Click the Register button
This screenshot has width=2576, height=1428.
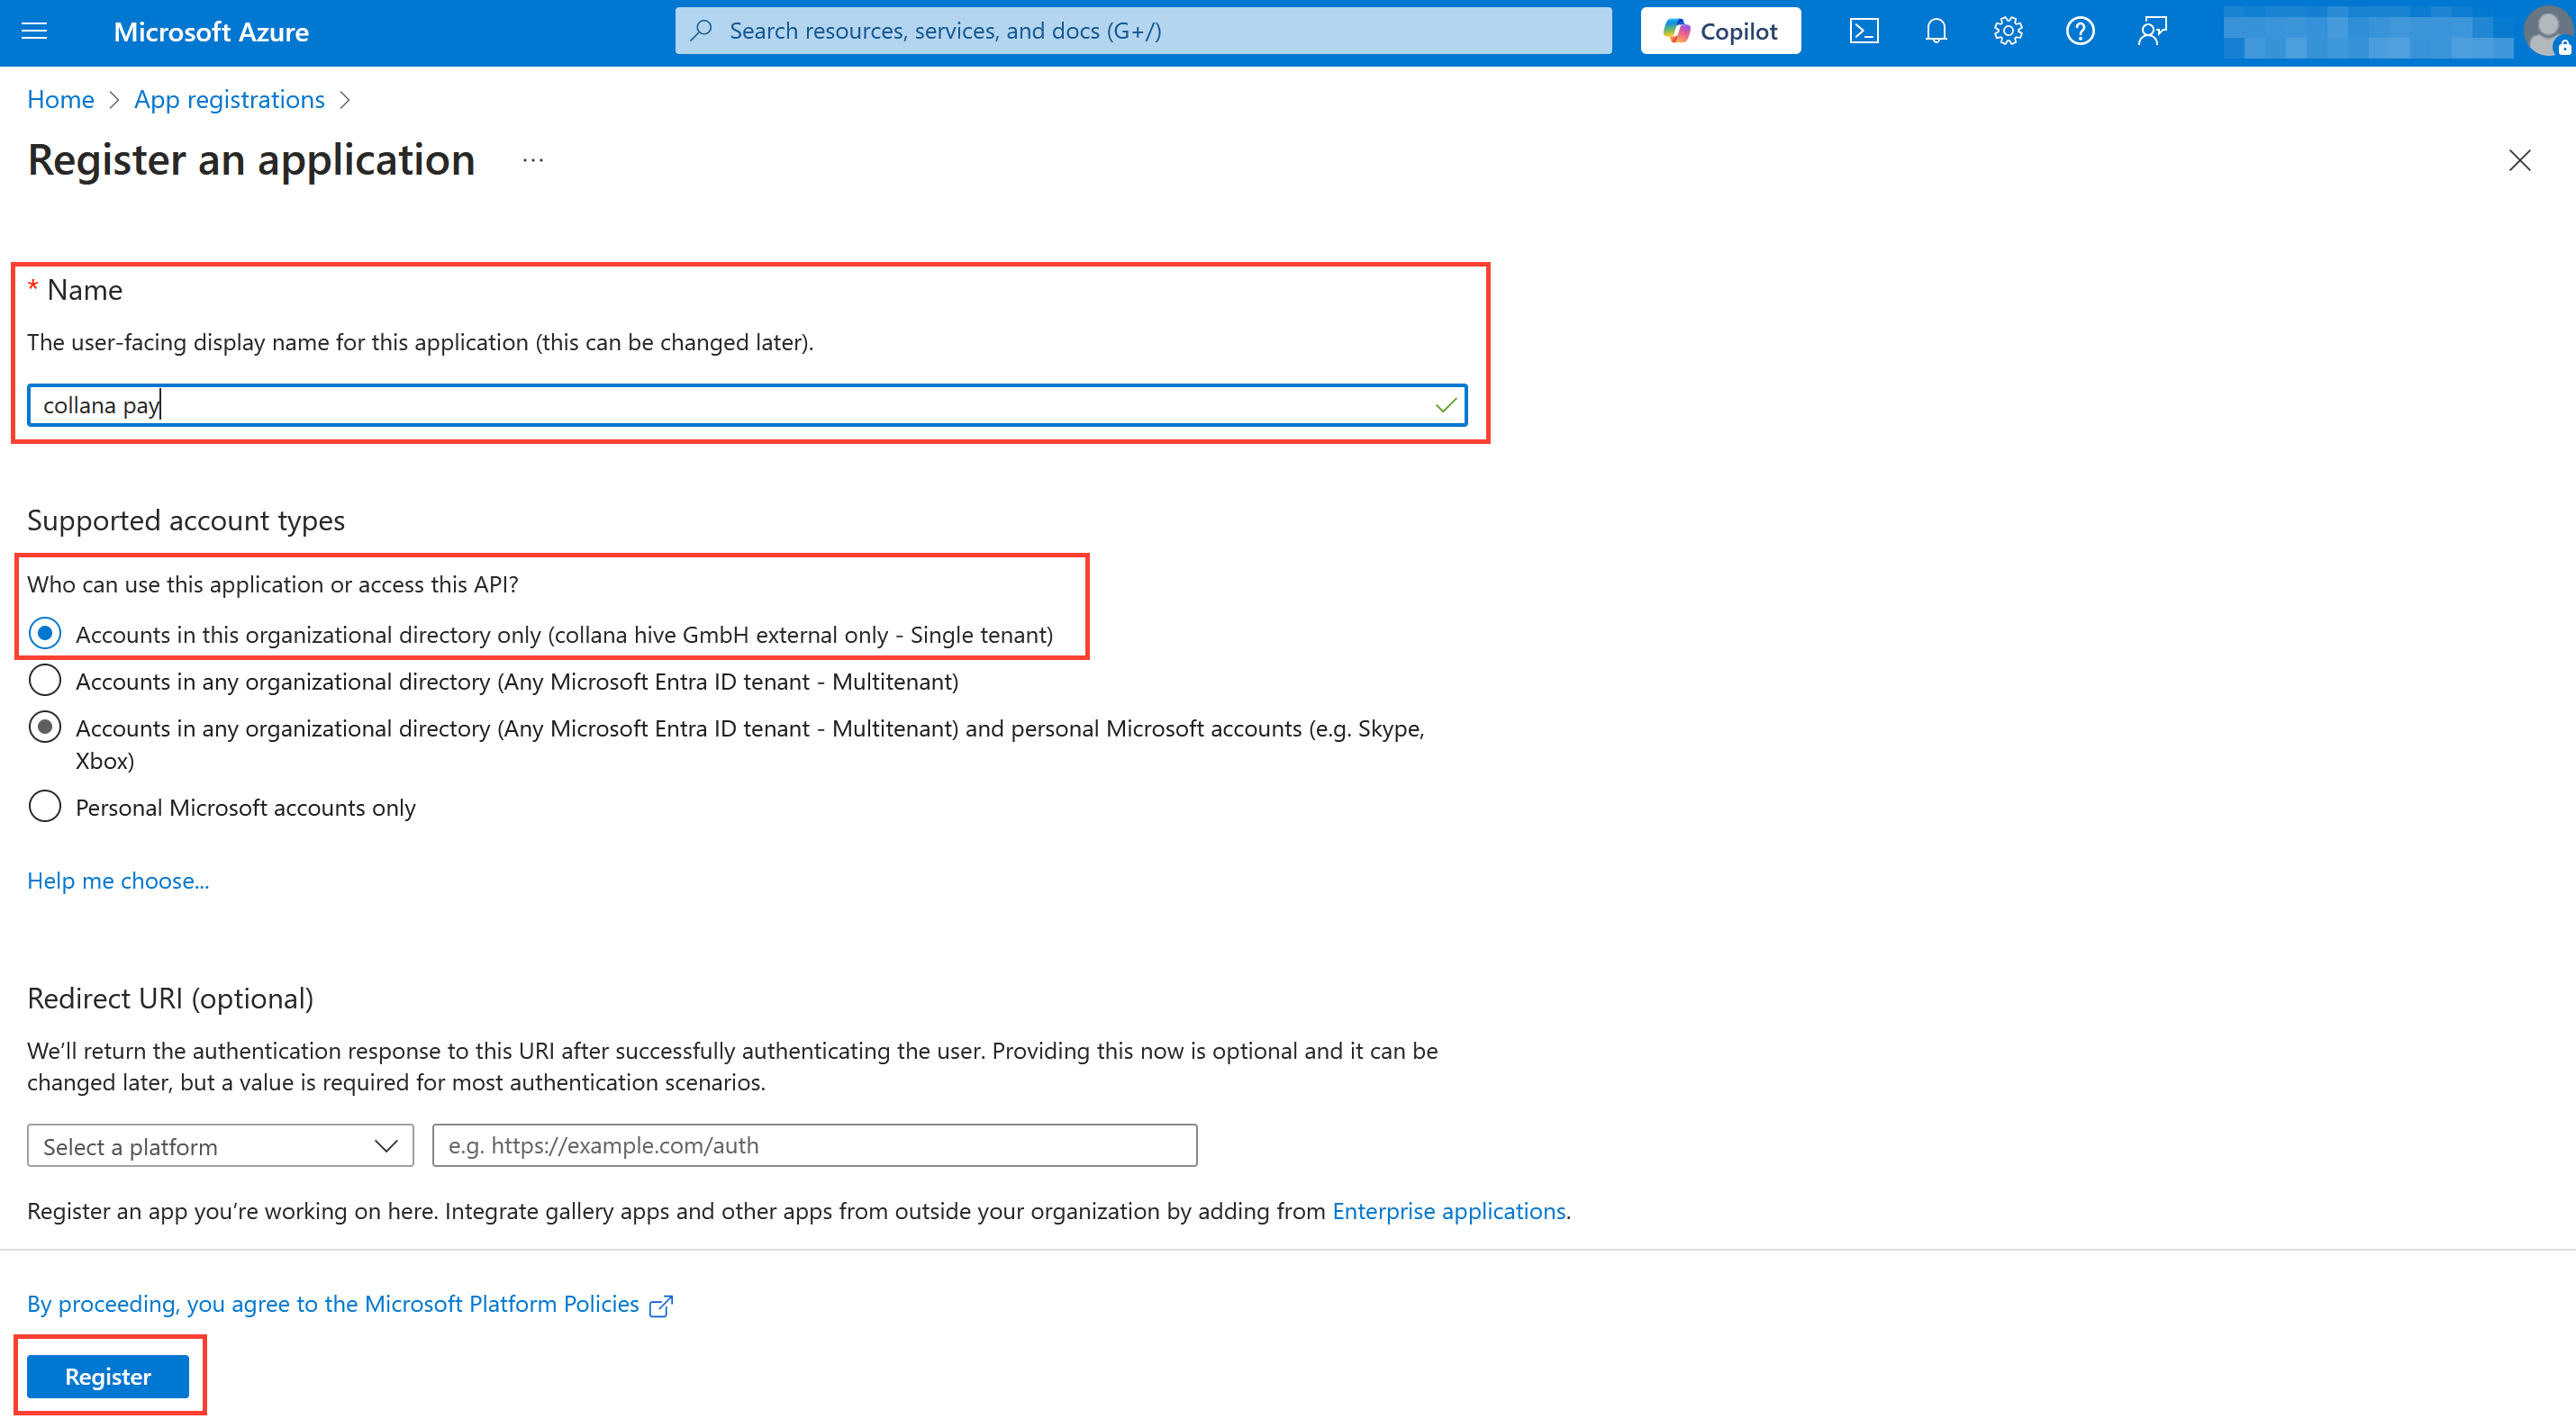tap(108, 1376)
